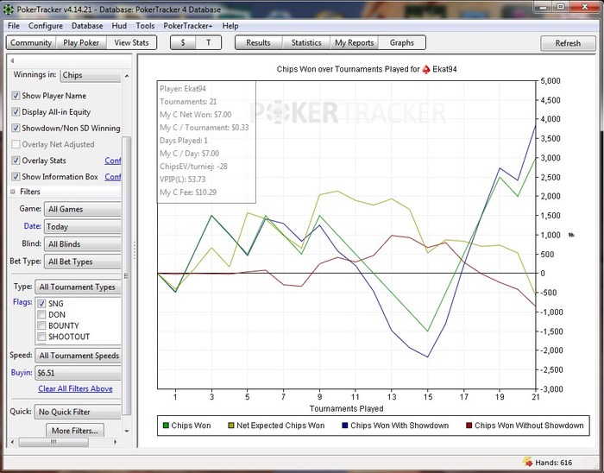Click the yellow Net Expected Chips Won swatch
Screen dimensions: 604x473
point(231,426)
